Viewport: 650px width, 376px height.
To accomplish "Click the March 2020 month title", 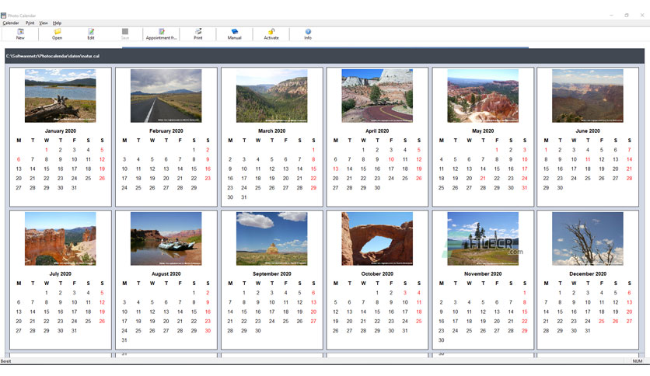I will (x=271, y=131).
